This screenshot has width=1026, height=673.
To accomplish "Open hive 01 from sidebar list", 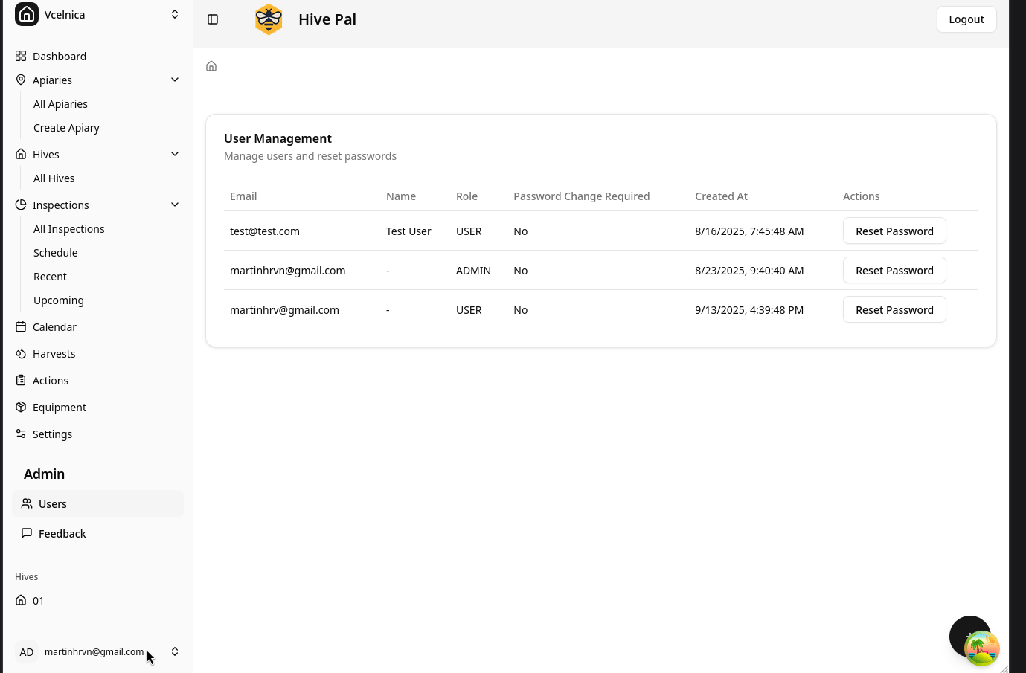I will point(38,601).
